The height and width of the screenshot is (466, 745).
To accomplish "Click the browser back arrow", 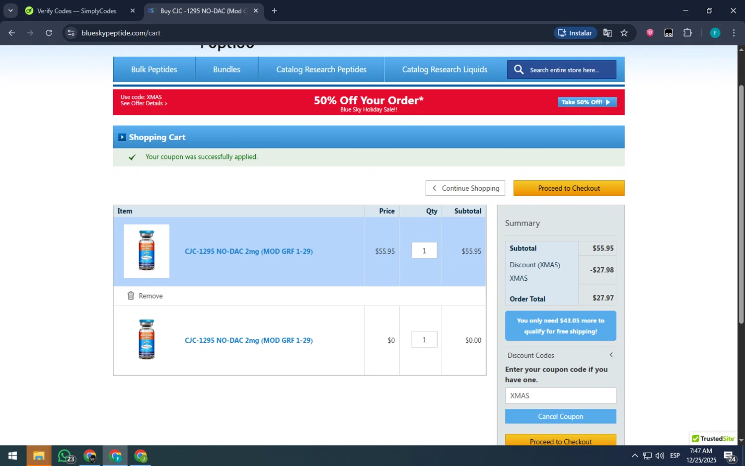I will tap(12, 33).
